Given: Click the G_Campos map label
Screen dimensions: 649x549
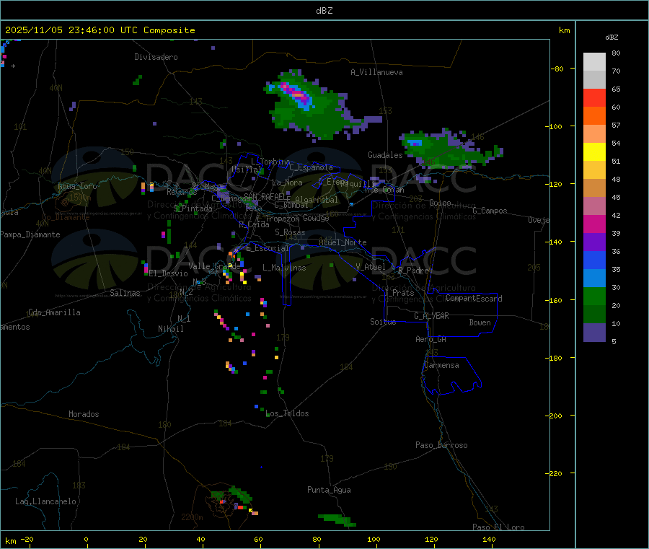Looking at the screenshot, I should click(x=490, y=211).
